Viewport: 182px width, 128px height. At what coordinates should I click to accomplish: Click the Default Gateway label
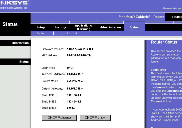click(x=52, y=88)
